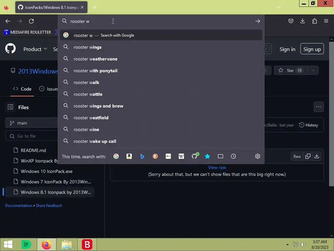Viewport: 334px width, 251px height.
Task: List all tabs chevron
Action: click(279, 7)
